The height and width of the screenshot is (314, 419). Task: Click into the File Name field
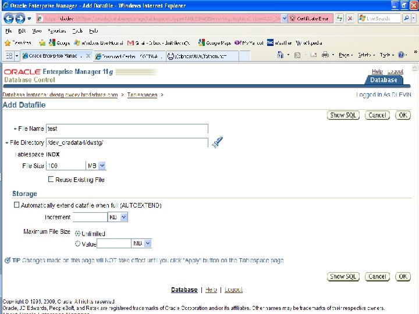click(x=127, y=129)
